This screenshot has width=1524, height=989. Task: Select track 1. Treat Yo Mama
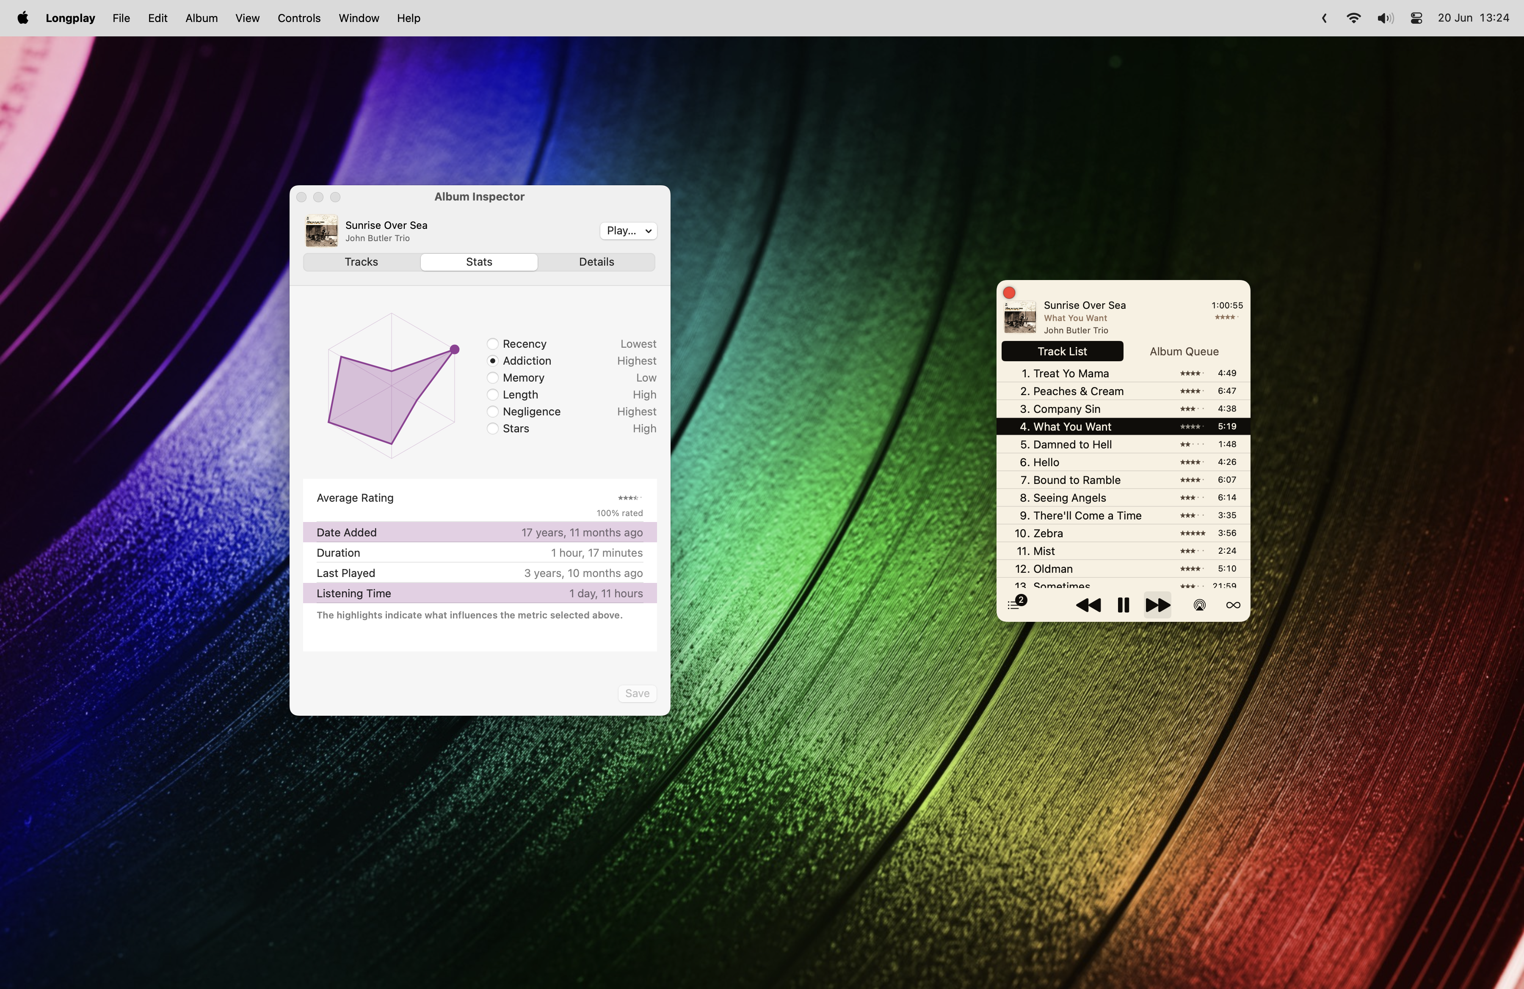coord(1123,374)
